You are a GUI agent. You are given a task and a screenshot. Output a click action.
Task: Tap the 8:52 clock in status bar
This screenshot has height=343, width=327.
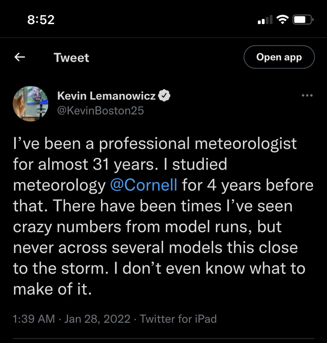[41, 20]
